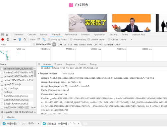Enable Group by frame checkbox
The width and height of the screenshot is (167, 127).
49,39
